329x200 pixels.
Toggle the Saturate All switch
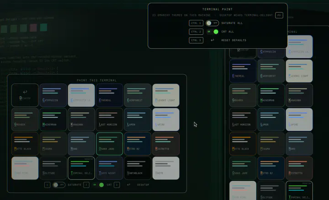point(212,23)
